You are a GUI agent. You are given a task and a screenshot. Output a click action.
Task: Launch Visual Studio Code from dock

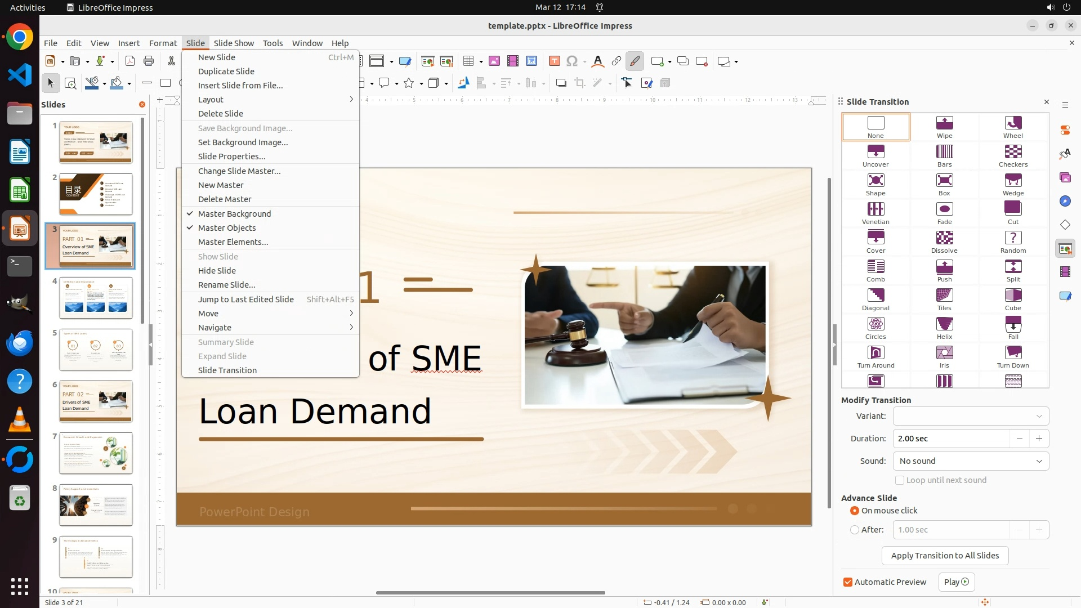coord(20,75)
